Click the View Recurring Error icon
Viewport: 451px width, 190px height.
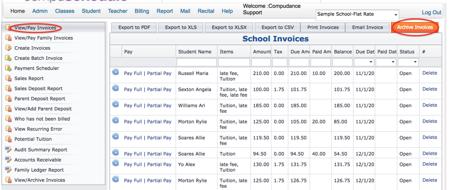pyautogui.click(x=8, y=129)
